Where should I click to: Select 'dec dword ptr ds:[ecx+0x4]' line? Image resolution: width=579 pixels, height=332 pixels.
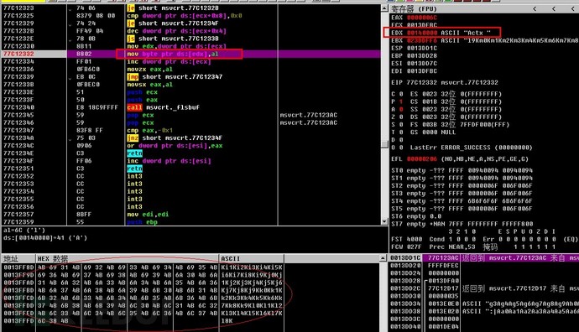click(177, 31)
